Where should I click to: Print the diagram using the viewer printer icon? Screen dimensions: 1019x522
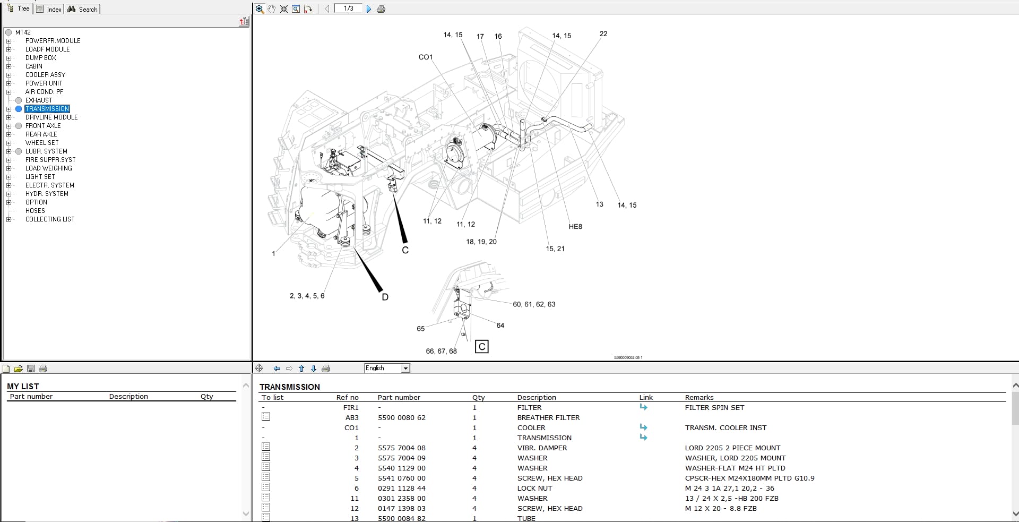[x=381, y=9]
